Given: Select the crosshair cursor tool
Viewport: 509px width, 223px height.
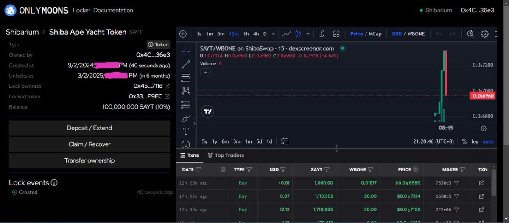Looking at the screenshot, I should point(186,52).
